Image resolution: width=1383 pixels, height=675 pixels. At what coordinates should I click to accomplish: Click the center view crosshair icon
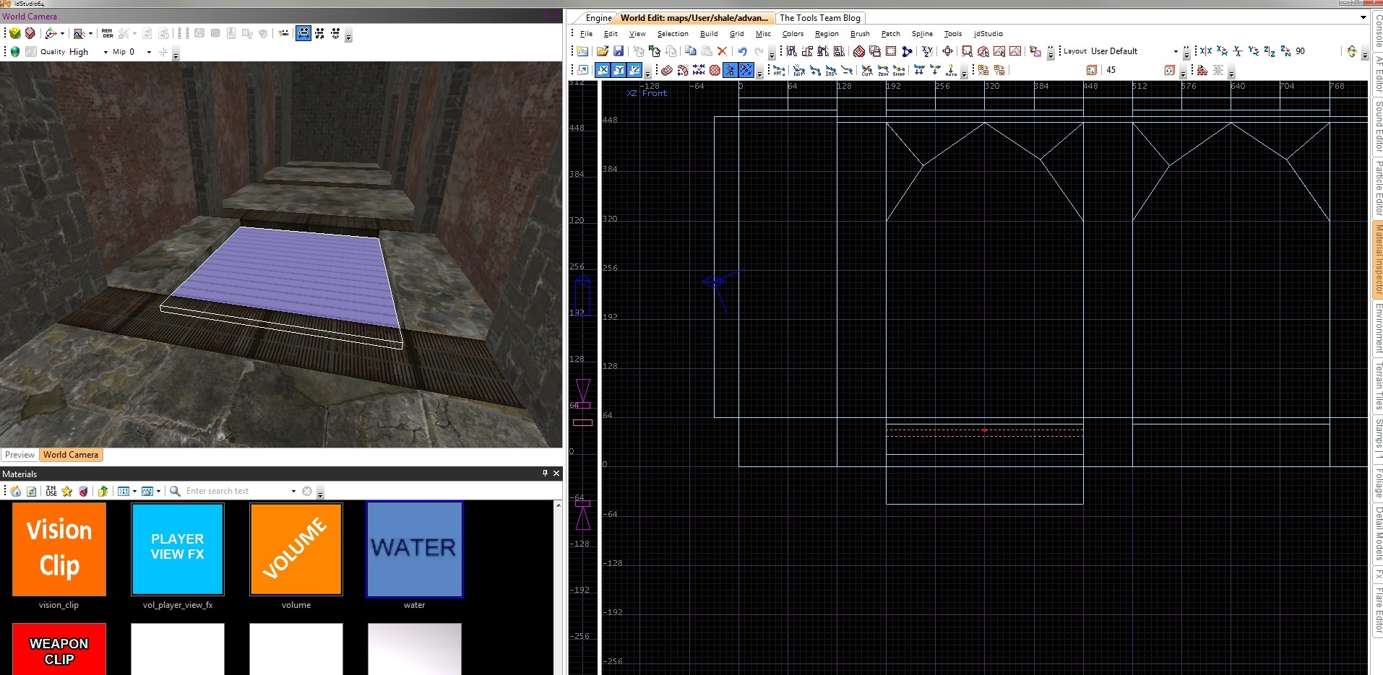coord(947,51)
